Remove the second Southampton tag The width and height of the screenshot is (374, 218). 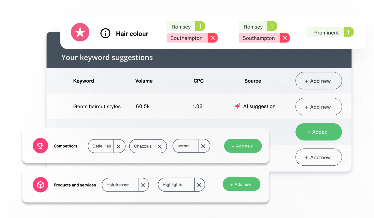[x=285, y=38]
